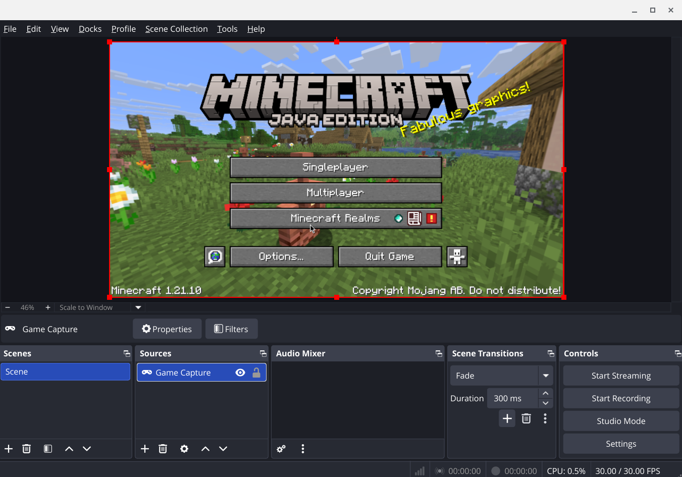
Task: Open Audio Mixer options menu dots
Action: 303,449
